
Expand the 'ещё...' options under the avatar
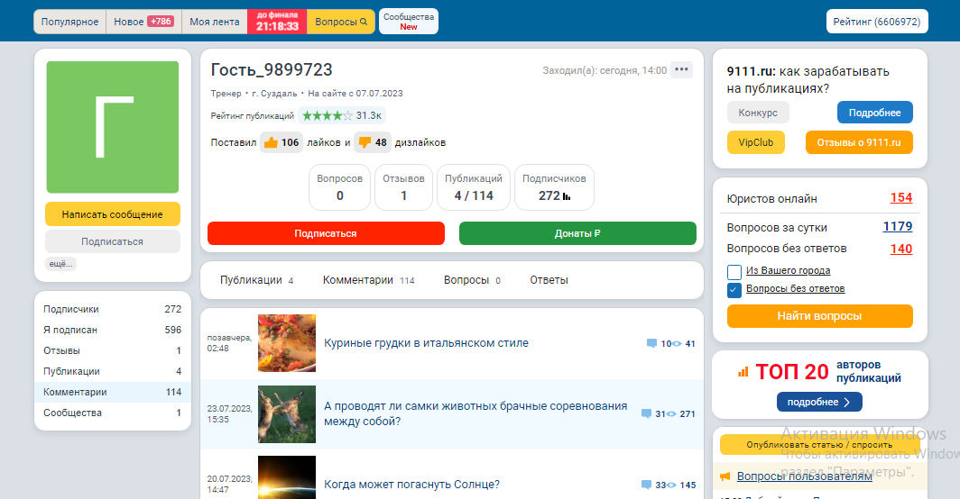tap(60, 264)
